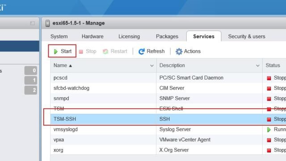Click the X.Org Server description cell
Image resolution: width=286 pixels, height=161 pixels.
coord(174,150)
